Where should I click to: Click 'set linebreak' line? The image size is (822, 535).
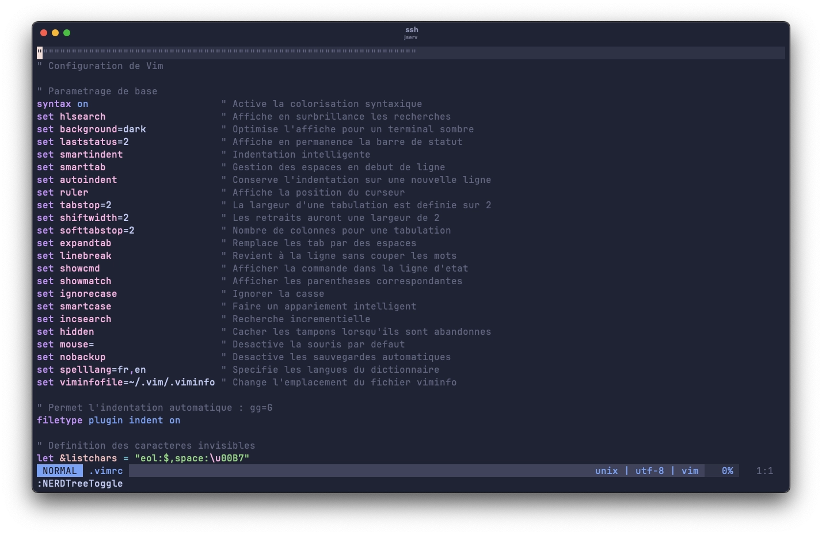click(x=74, y=256)
